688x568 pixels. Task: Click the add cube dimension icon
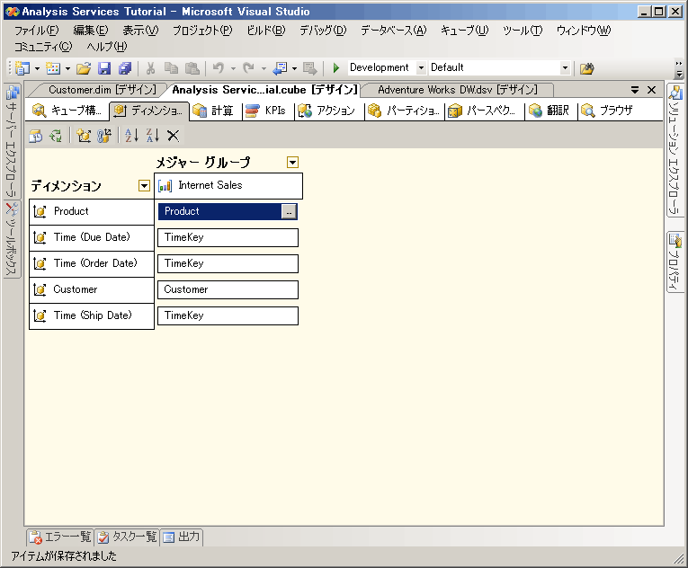point(84,136)
